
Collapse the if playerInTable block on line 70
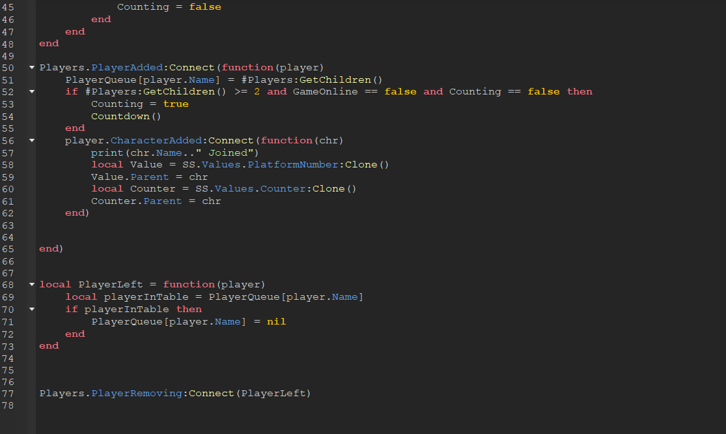[31, 308]
